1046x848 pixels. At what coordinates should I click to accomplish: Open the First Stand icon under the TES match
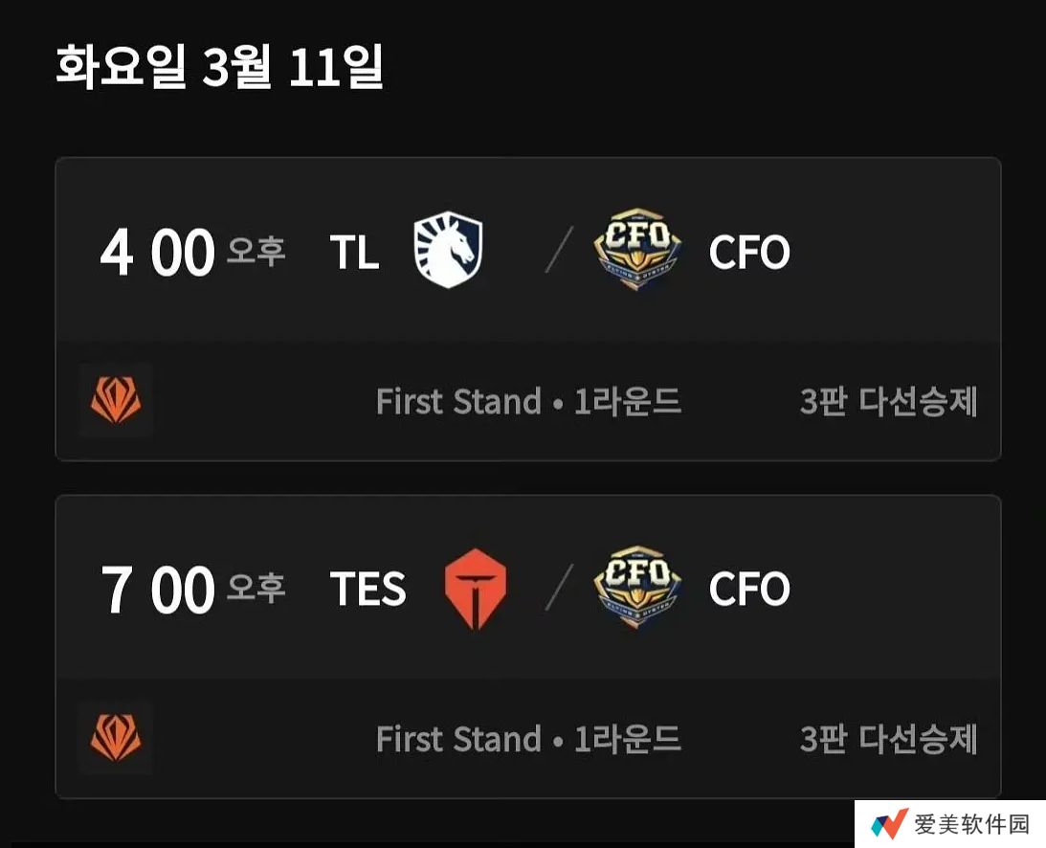coord(116,739)
